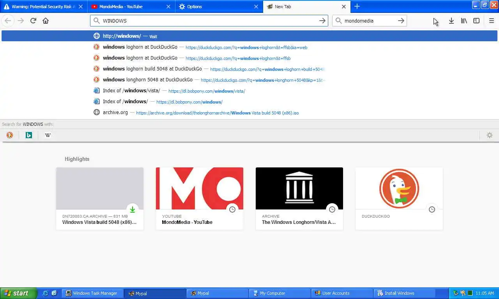This screenshot has height=299, width=499.
Task: Click the Highlights section heading
Action: coord(77,159)
